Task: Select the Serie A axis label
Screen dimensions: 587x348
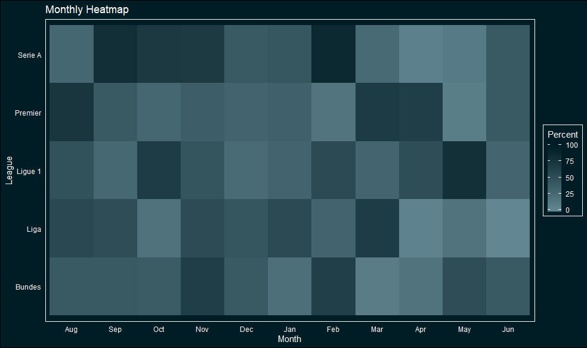Action: pyautogui.click(x=30, y=55)
